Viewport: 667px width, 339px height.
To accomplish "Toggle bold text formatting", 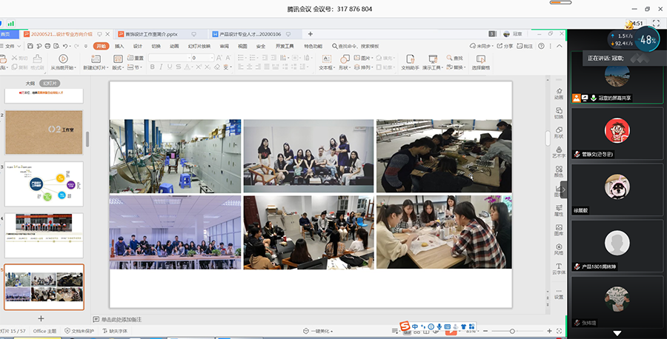I will click(152, 67).
